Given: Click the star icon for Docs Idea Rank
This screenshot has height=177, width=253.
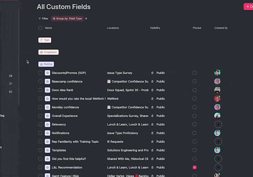Looking at the screenshot, I should point(47,90).
